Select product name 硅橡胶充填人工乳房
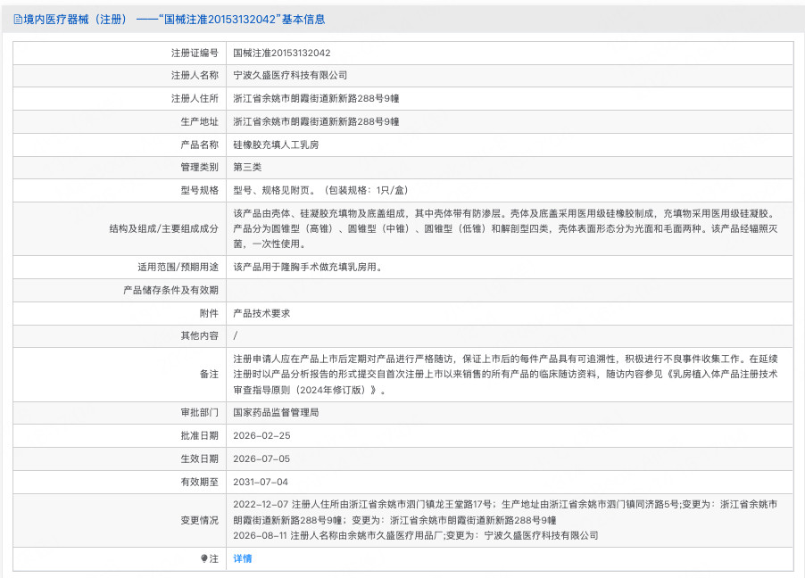This screenshot has height=578, width=805. click(276, 144)
